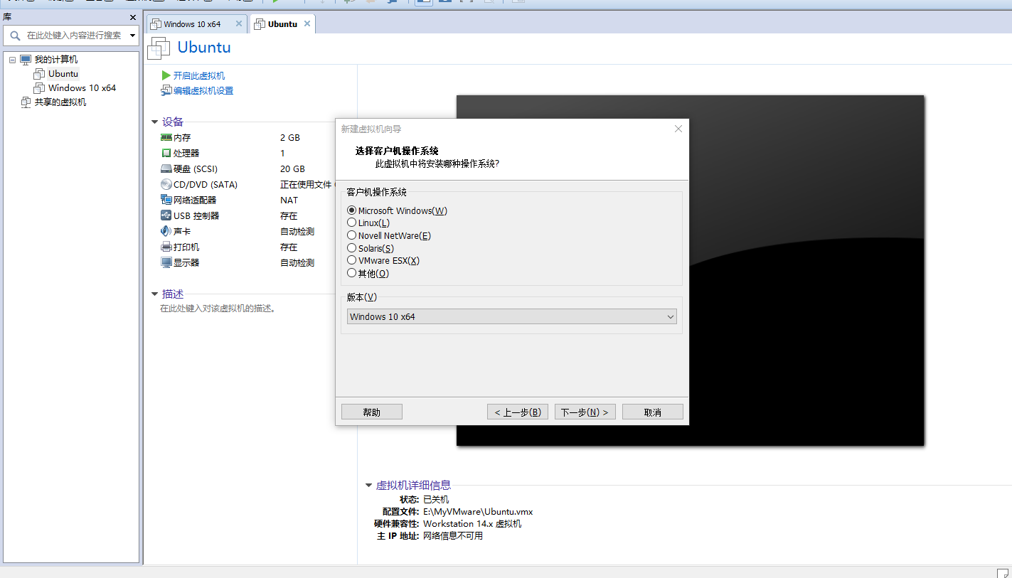Click the USB 控制器 device icon
The width and height of the screenshot is (1012, 578).
tap(166, 215)
